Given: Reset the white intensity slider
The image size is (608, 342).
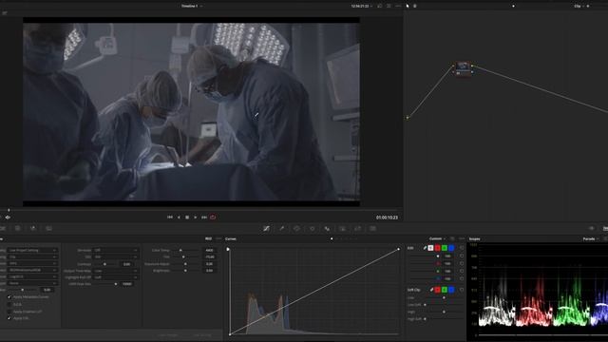Looking at the screenshot, I should (x=462, y=256).
